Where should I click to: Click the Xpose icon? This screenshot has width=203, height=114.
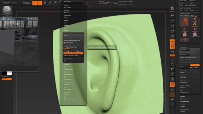[172, 104]
